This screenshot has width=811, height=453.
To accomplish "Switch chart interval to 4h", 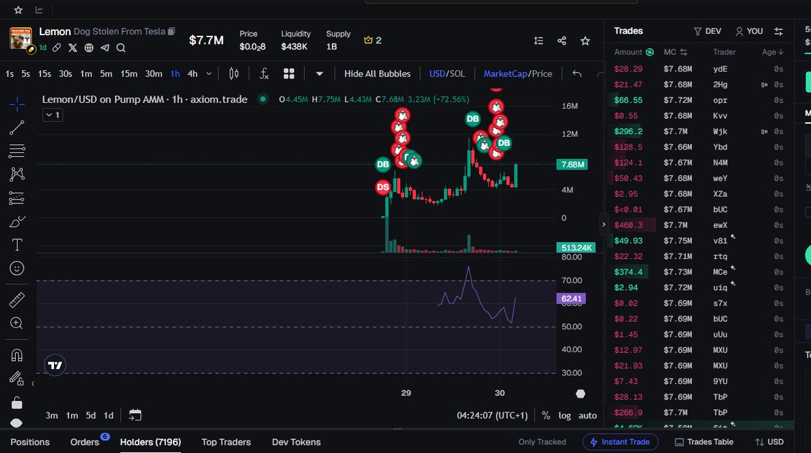I will [193, 74].
